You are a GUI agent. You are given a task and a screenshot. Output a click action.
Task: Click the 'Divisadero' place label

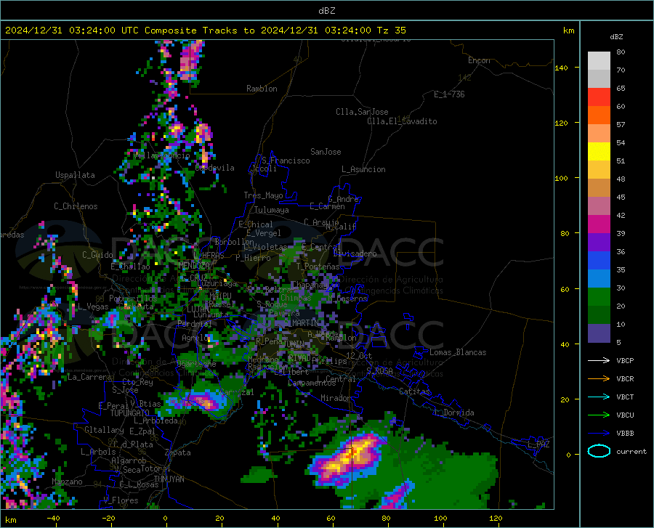[x=355, y=253]
